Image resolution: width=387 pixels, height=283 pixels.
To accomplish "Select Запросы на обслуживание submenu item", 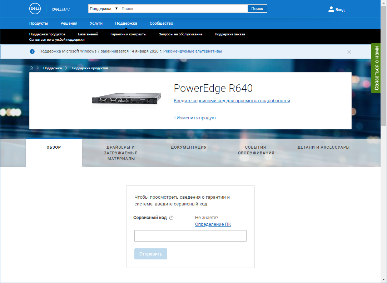I will pyautogui.click(x=180, y=34).
